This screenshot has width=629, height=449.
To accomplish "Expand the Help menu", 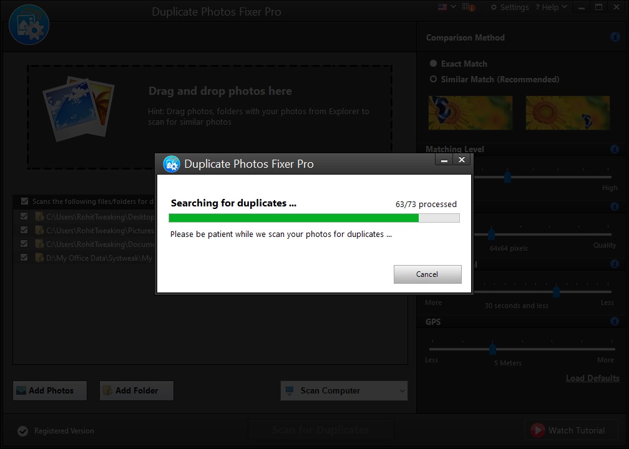I will (x=554, y=7).
